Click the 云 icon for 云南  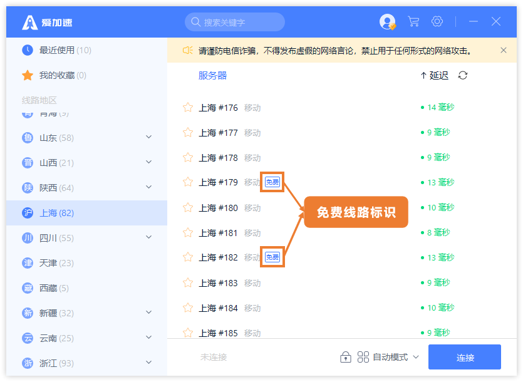pyautogui.click(x=28, y=338)
